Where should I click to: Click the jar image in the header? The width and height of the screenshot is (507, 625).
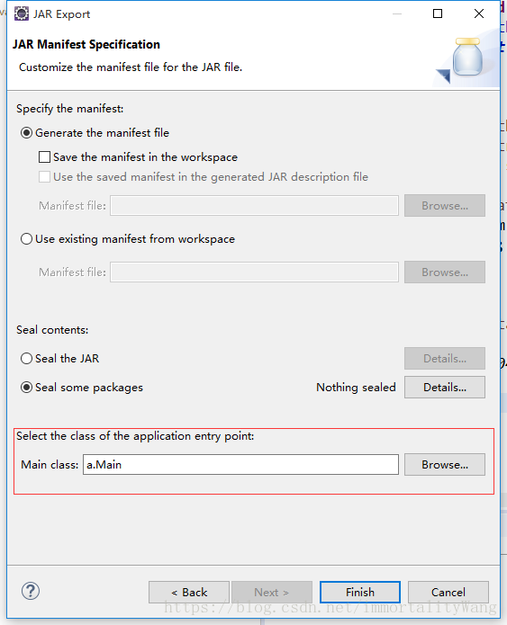click(466, 57)
